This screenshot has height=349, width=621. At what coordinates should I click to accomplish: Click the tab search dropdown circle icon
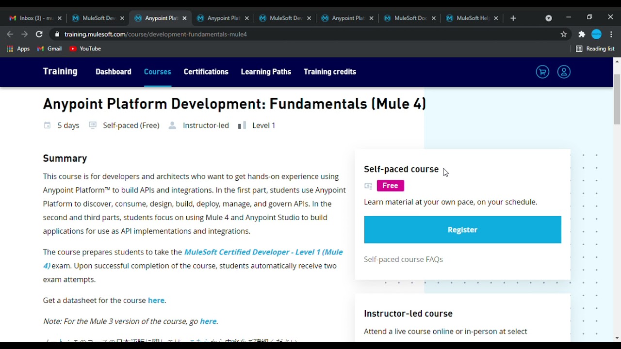click(x=549, y=18)
